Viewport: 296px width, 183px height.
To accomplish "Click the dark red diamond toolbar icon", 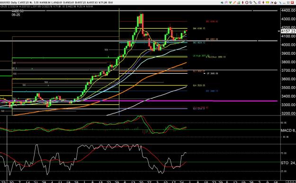I will click(x=243, y=2).
